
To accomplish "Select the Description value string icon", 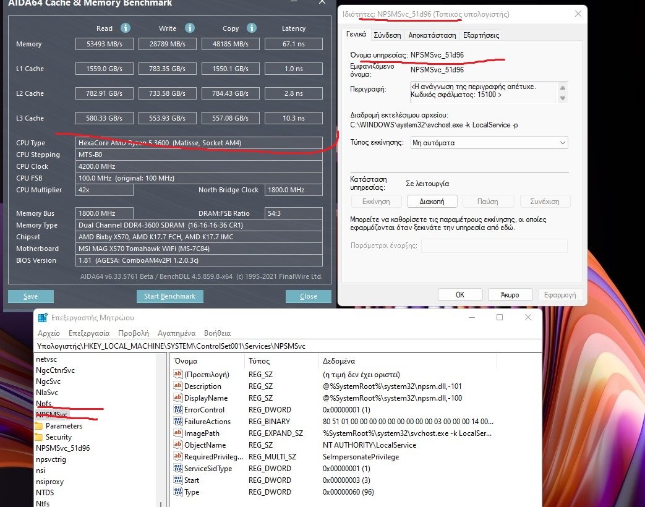I will pos(177,386).
